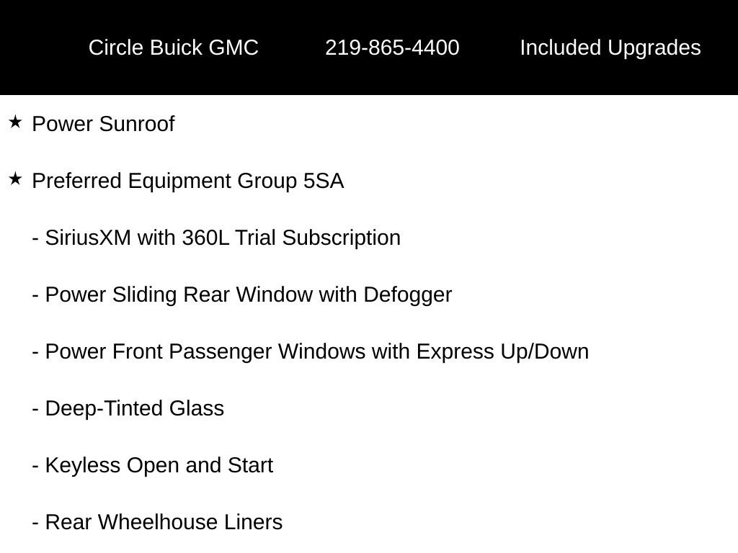Click the 219-865-4400 phone number
This screenshot has width=738, height=553.
pyautogui.click(x=392, y=48)
